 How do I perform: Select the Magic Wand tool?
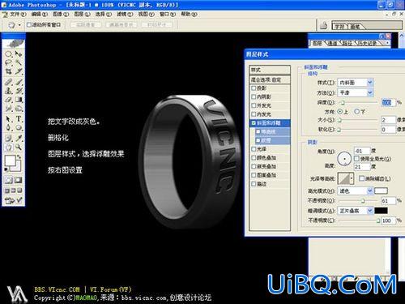tap(19, 62)
